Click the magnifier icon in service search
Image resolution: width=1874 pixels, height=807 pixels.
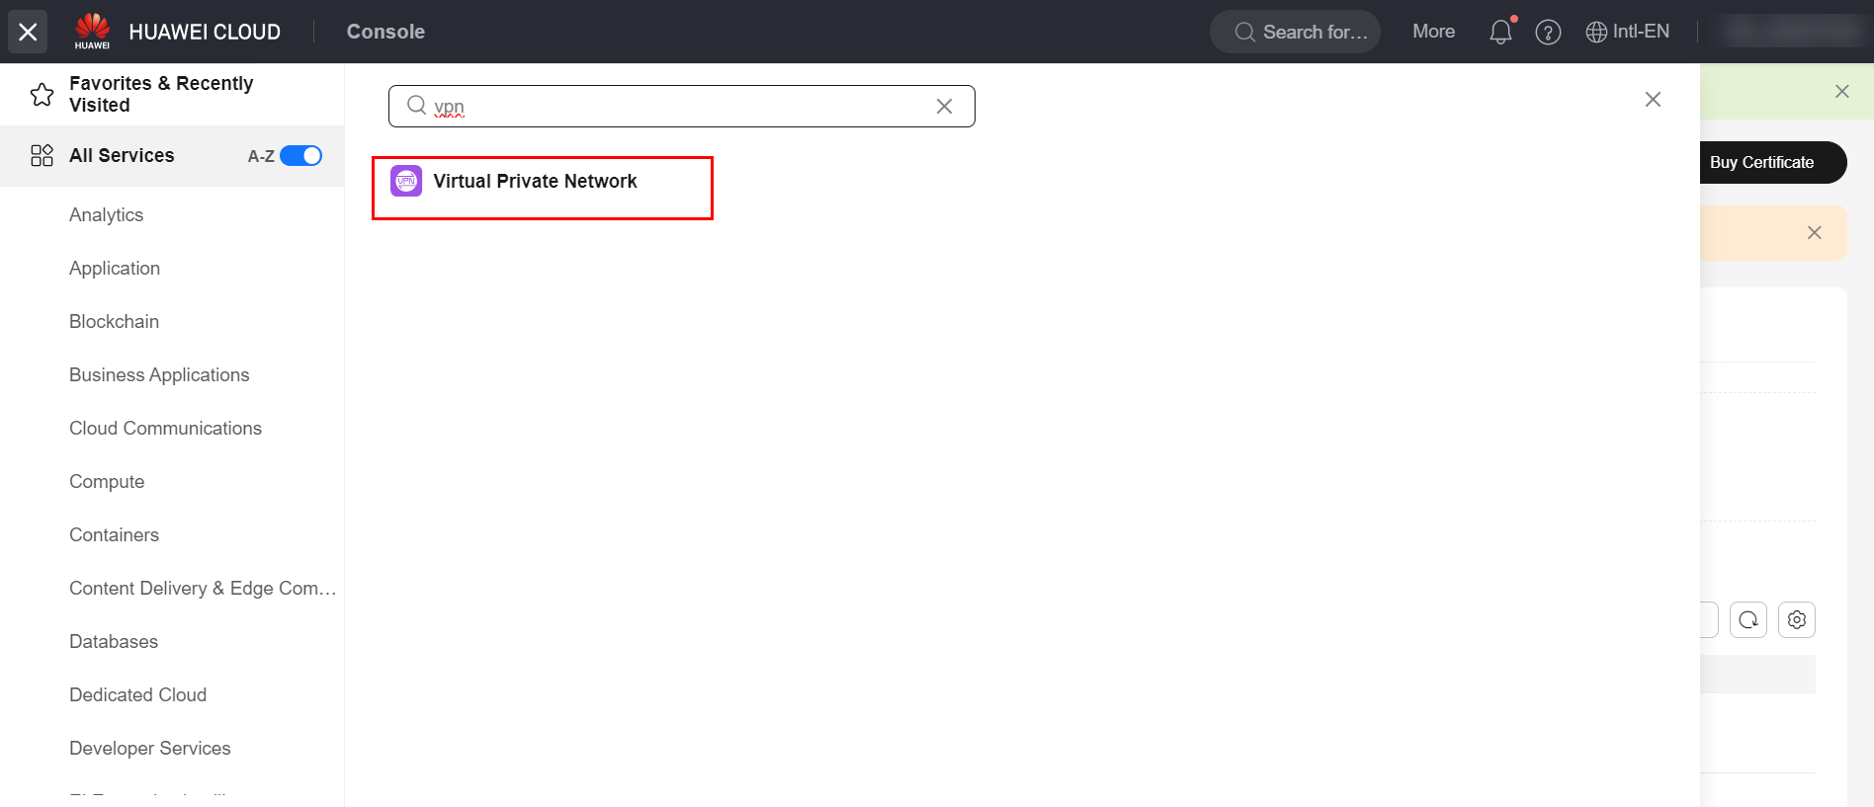[x=416, y=105]
